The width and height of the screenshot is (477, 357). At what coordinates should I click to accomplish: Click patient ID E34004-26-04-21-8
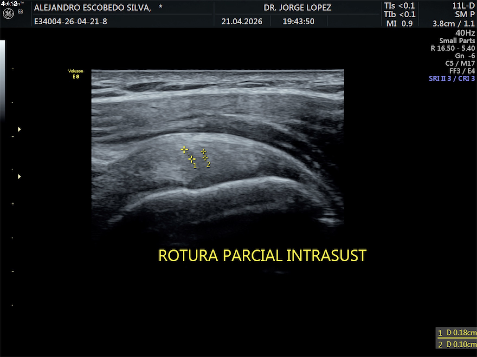click(x=70, y=21)
